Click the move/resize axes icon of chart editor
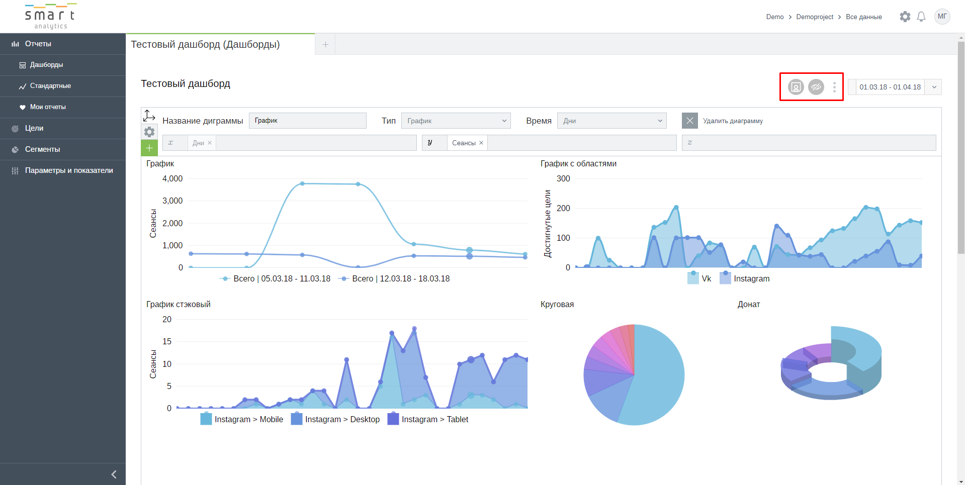 point(149,116)
